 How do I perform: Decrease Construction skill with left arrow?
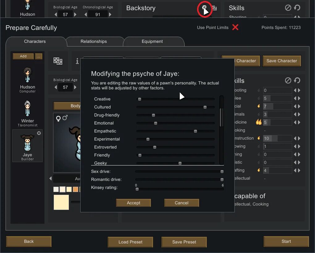(x=295, y=138)
